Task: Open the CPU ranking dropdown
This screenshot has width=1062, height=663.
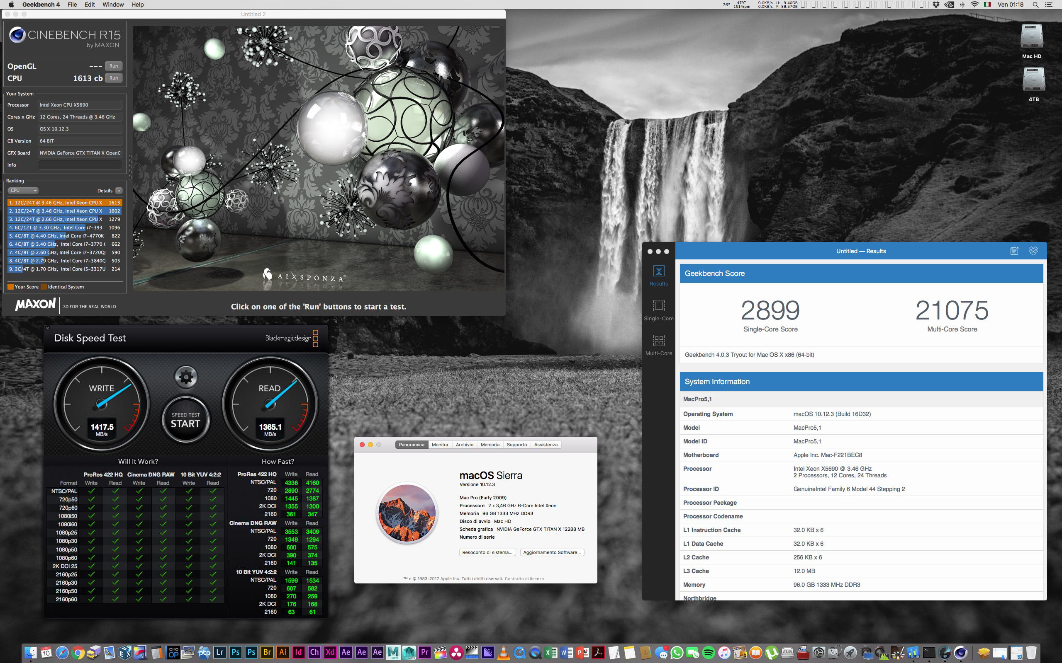Action: point(23,190)
